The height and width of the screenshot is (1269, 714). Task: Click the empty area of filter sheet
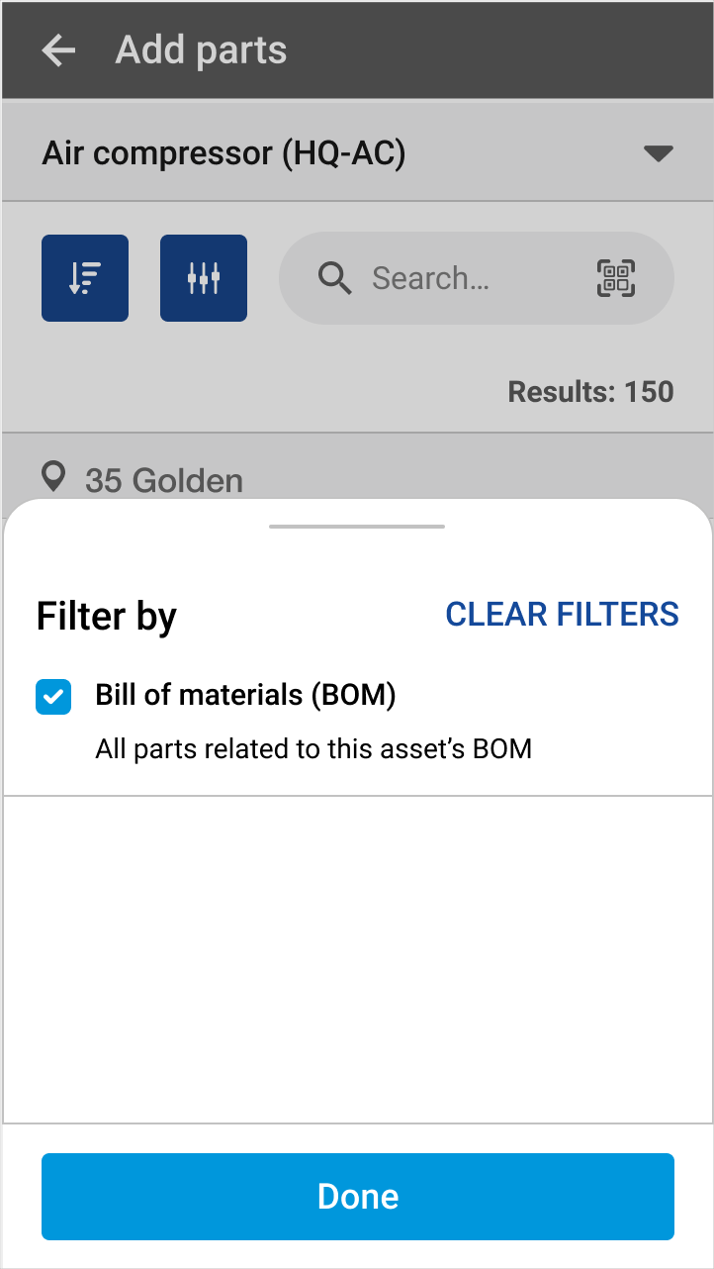coord(357,958)
